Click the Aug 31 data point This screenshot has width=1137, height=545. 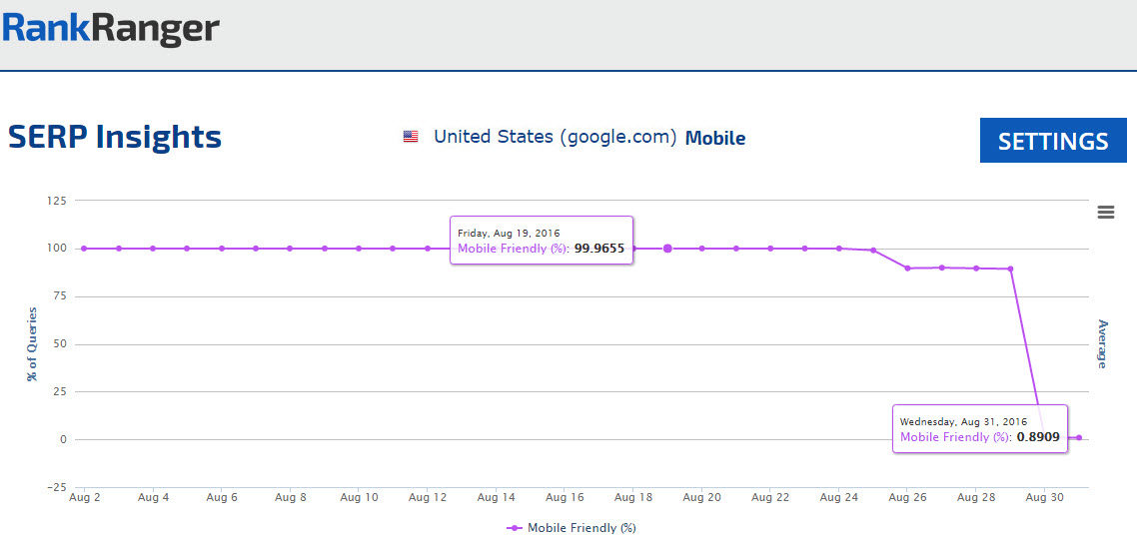point(1079,437)
